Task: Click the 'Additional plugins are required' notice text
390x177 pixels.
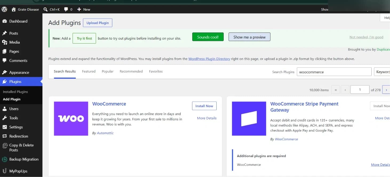Action: coord(261,156)
